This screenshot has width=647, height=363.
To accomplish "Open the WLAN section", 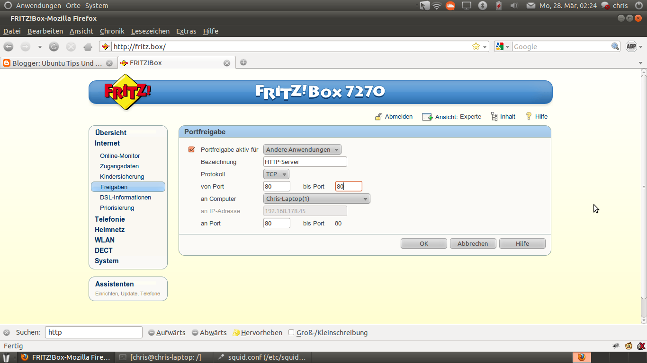I will coord(105,240).
